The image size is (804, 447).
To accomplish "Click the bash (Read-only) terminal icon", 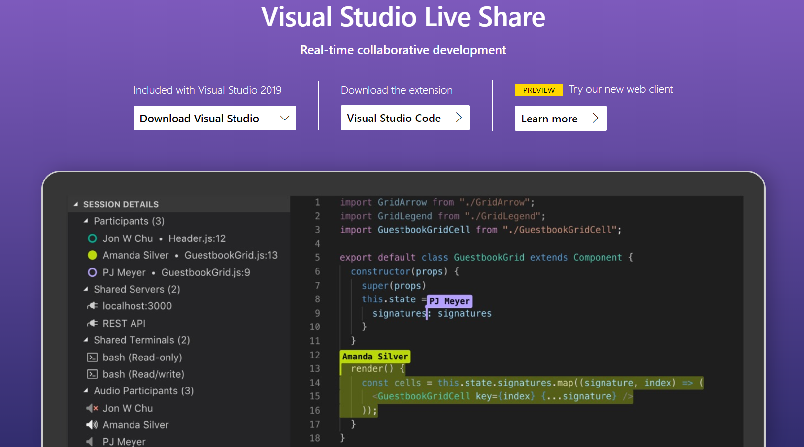I will pyautogui.click(x=92, y=357).
